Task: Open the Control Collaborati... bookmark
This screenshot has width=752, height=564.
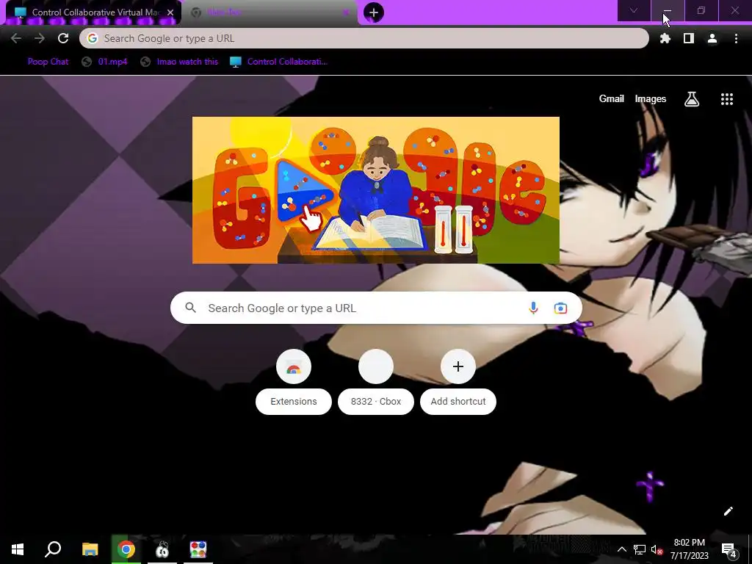Action: point(278,62)
